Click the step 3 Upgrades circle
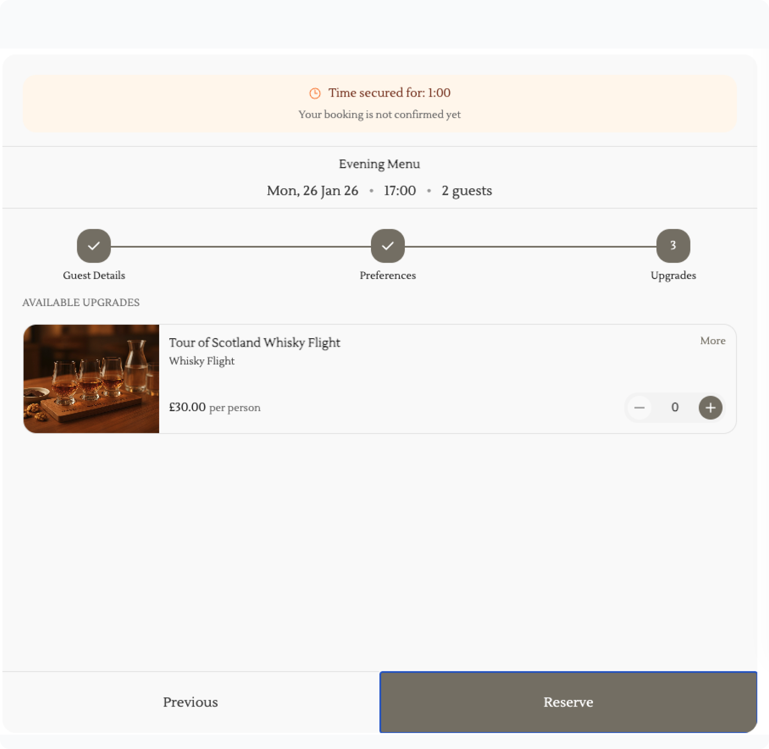The height and width of the screenshot is (749, 769). click(673, 246)
